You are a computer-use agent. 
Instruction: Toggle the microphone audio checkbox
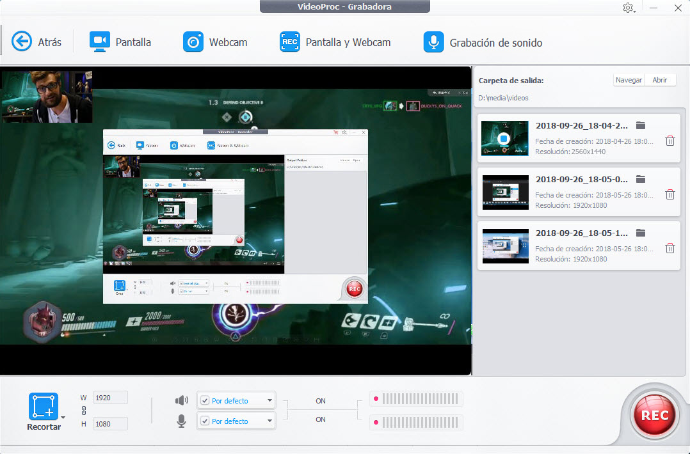pyautogui.click(x=205, y=421)
